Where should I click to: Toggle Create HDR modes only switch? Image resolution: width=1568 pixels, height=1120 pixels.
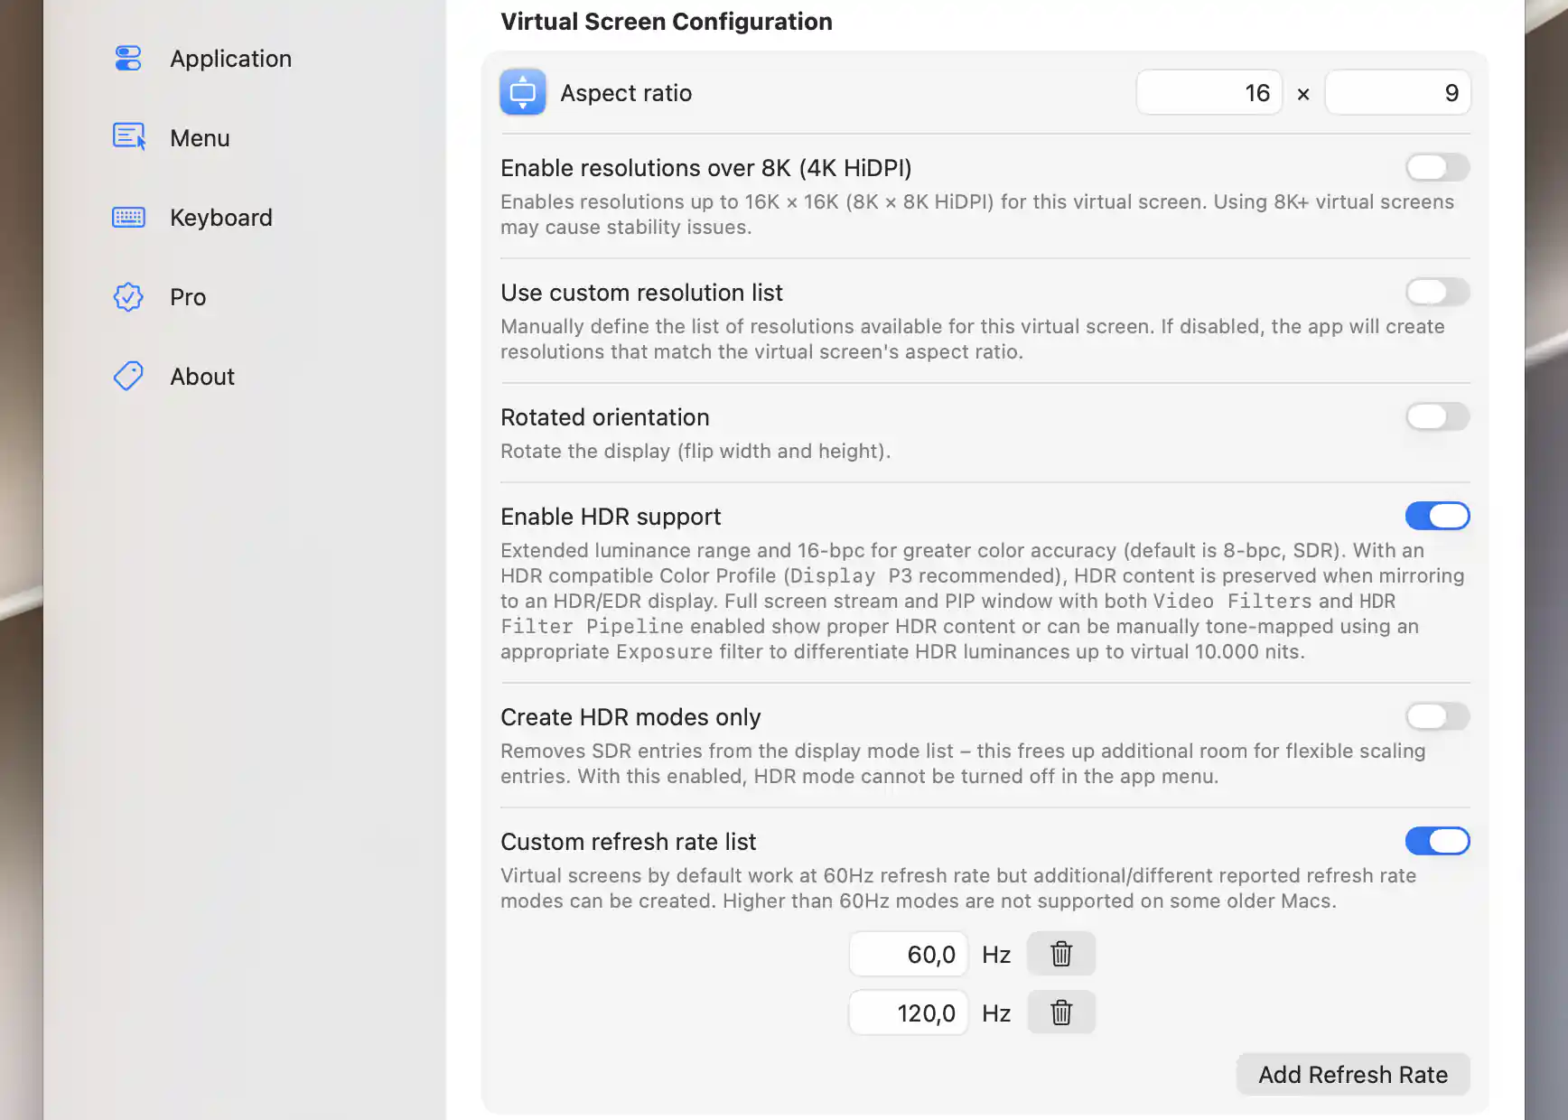click(x=1437, y=716)
